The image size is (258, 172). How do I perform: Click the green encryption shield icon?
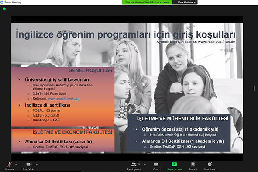pyautogui.click(x=4, y=9)
